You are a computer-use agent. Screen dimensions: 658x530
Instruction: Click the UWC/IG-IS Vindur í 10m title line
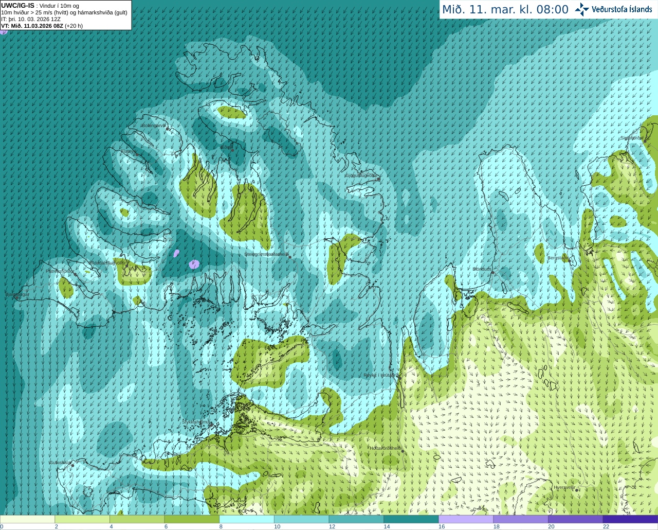(x=41, y=5)
